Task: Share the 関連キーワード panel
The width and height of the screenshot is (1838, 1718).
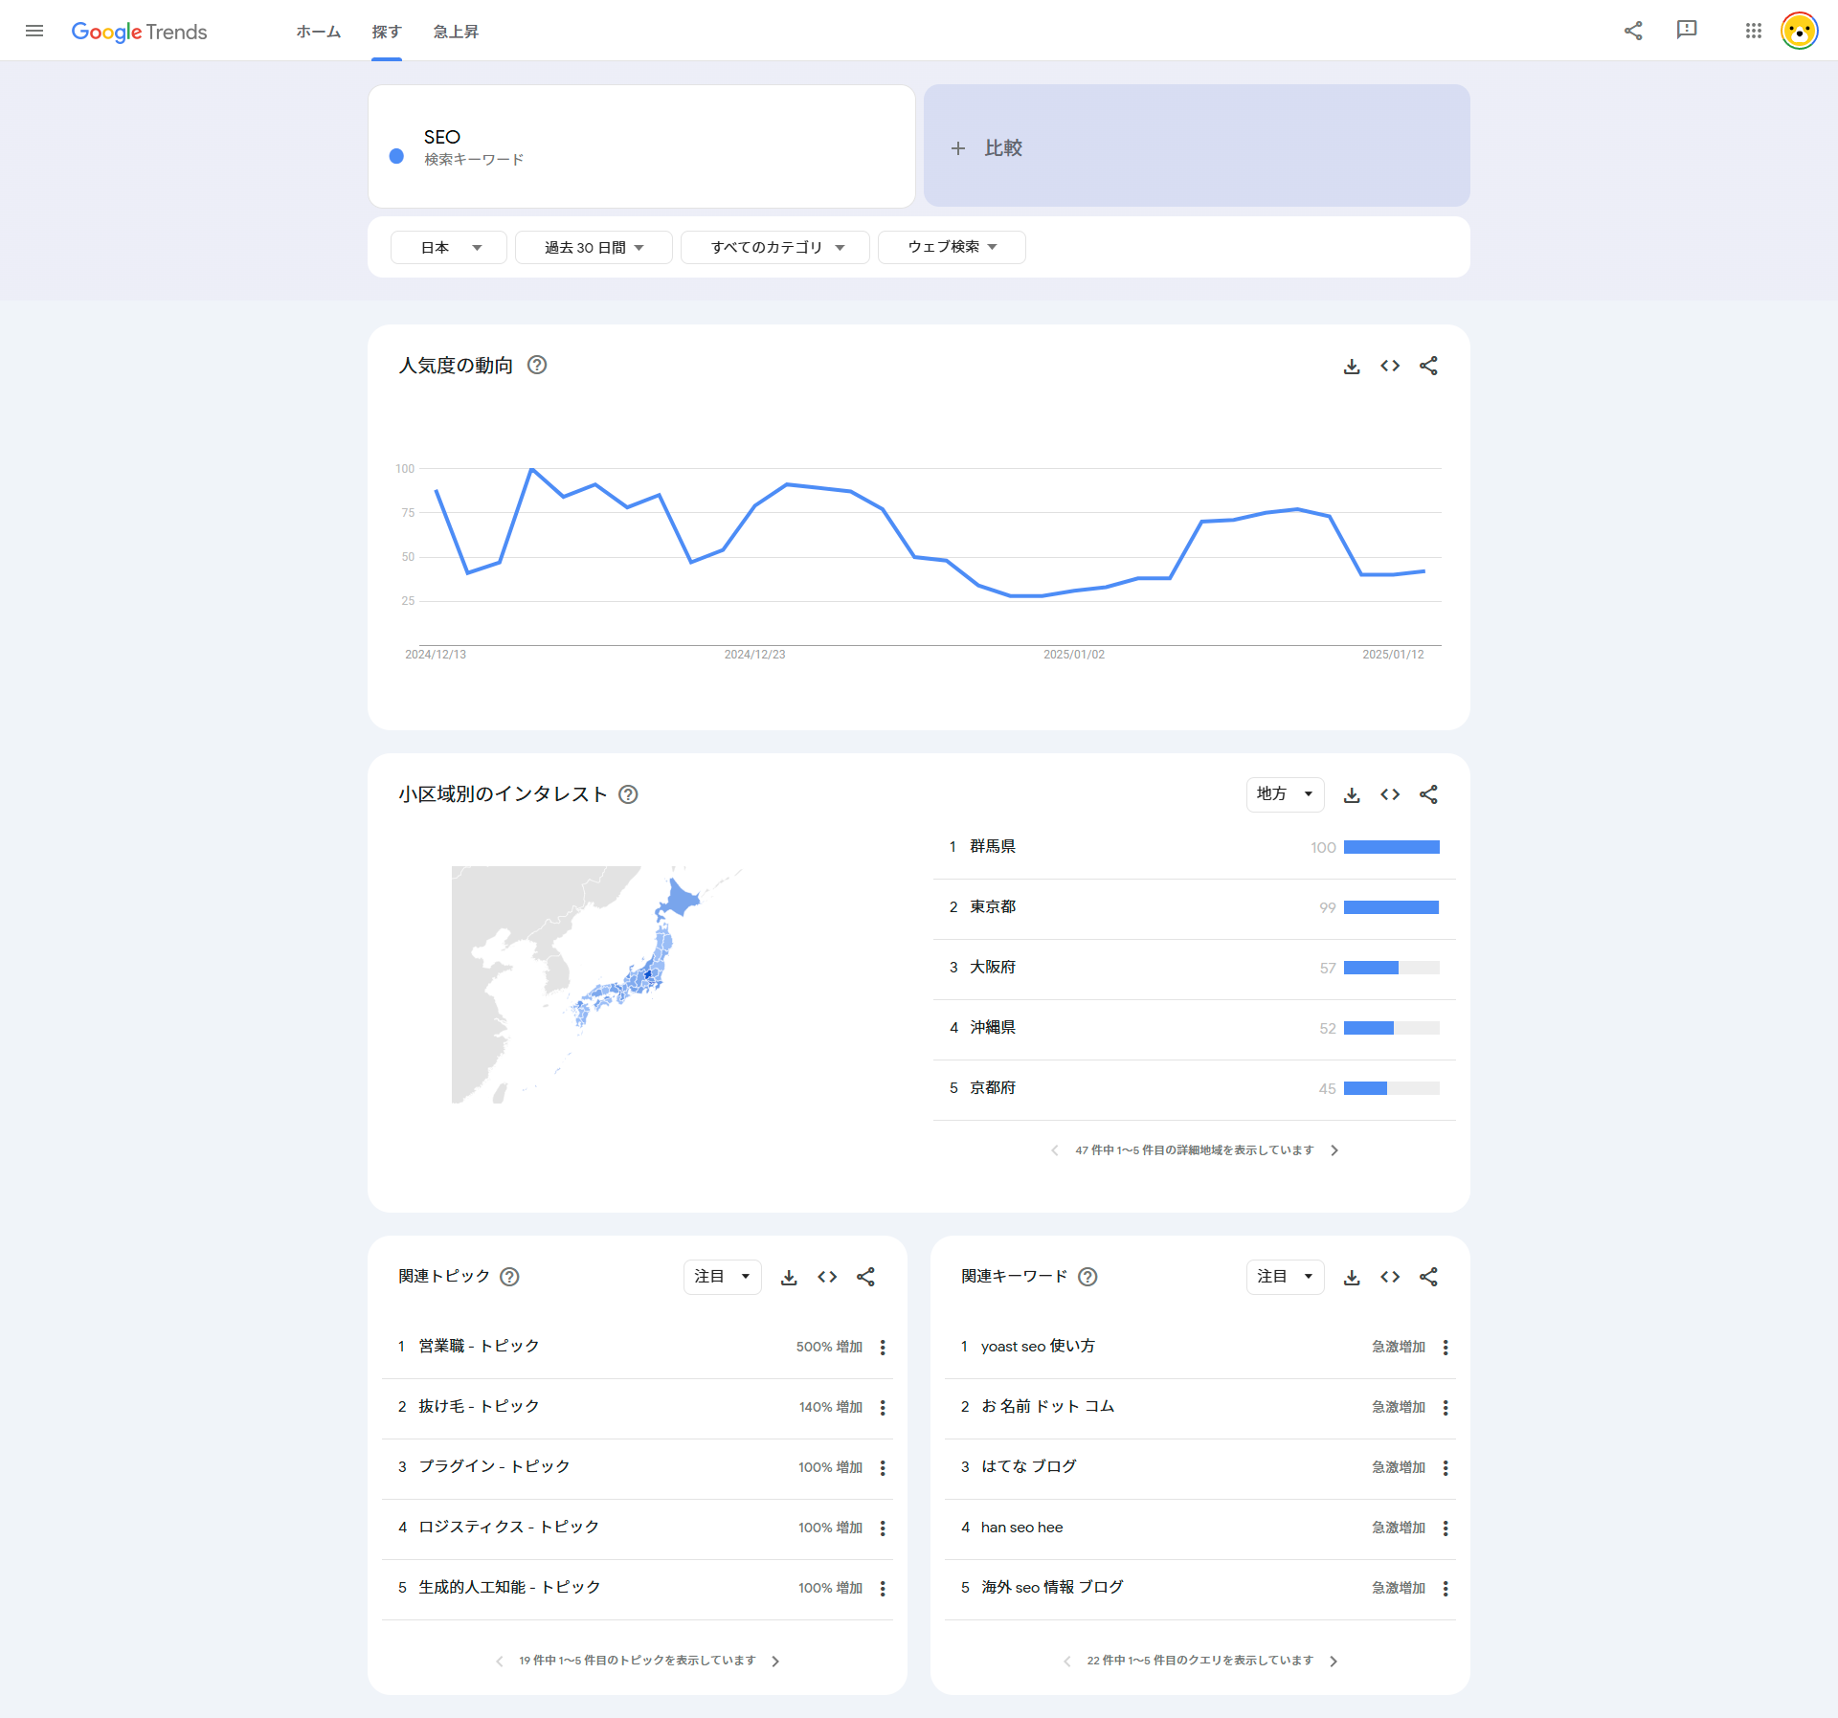Action: [x=1427, y=1277]
